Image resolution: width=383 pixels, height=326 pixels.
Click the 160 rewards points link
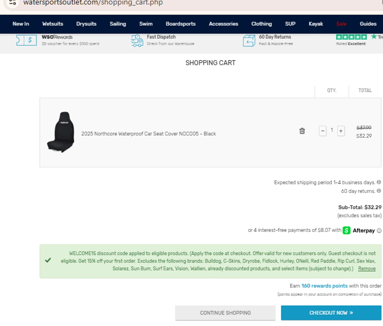coord(324,286)
